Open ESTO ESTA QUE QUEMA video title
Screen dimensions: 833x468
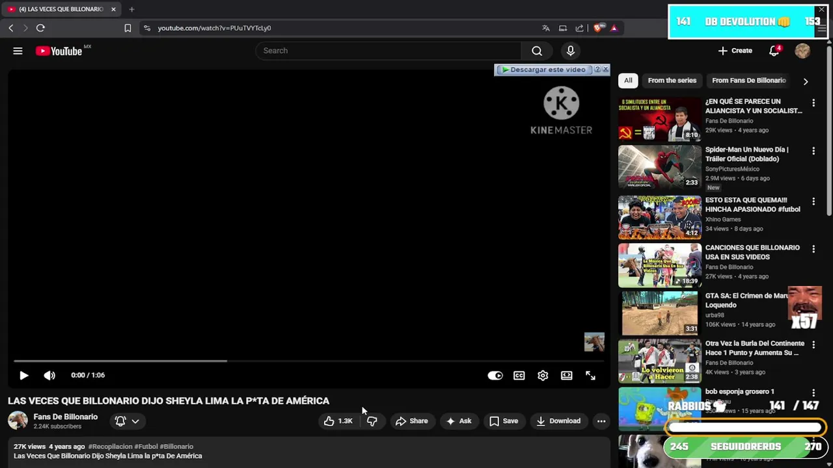tap(752, 205)
